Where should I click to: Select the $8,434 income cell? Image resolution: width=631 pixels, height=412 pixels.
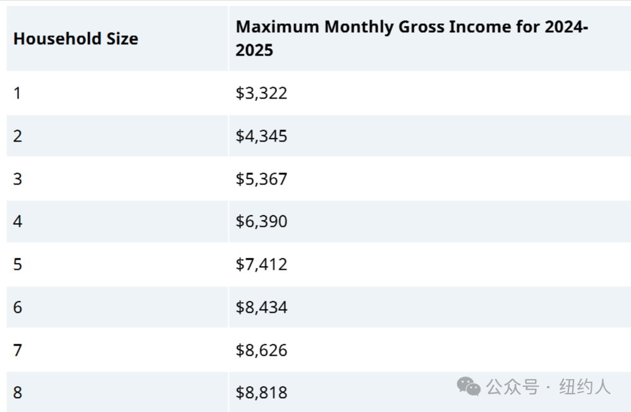pyautogui.click(x=430, y=307)
